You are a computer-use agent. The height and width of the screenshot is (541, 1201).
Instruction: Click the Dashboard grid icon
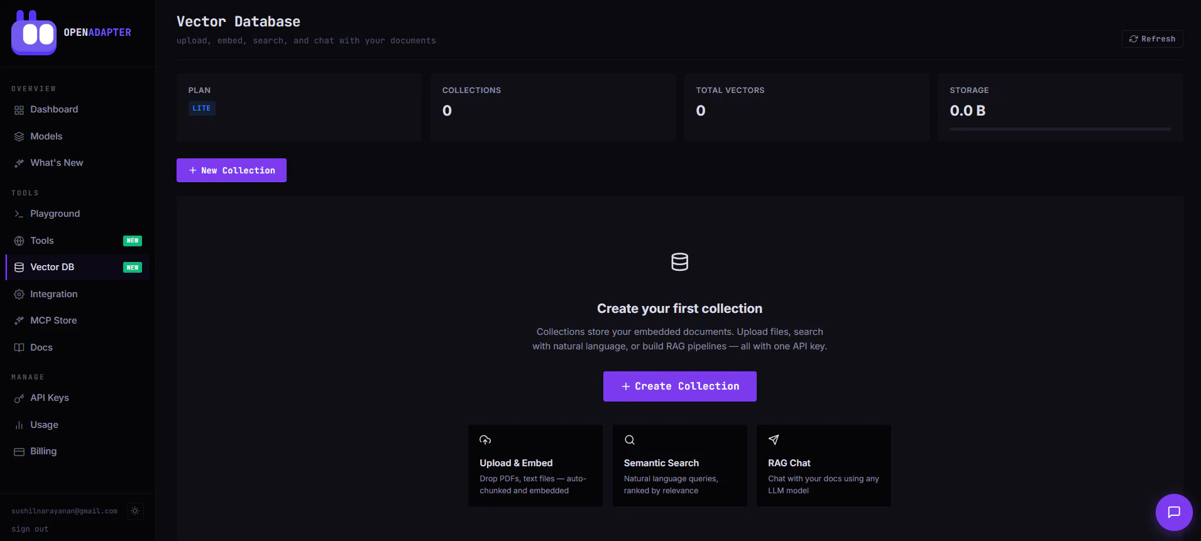19,110
